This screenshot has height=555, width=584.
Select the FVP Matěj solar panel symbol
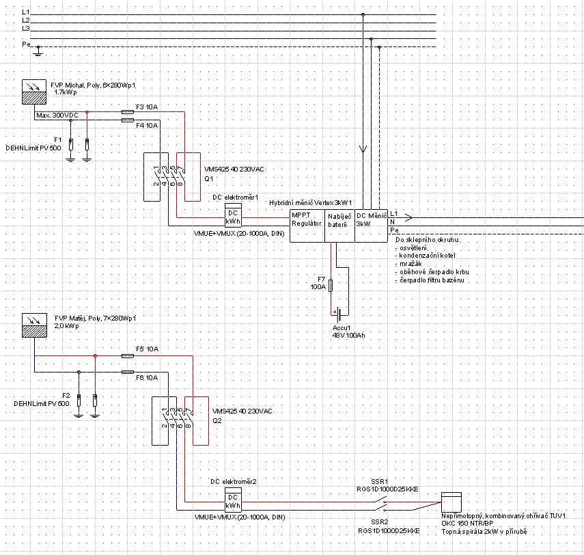(34, 325)
